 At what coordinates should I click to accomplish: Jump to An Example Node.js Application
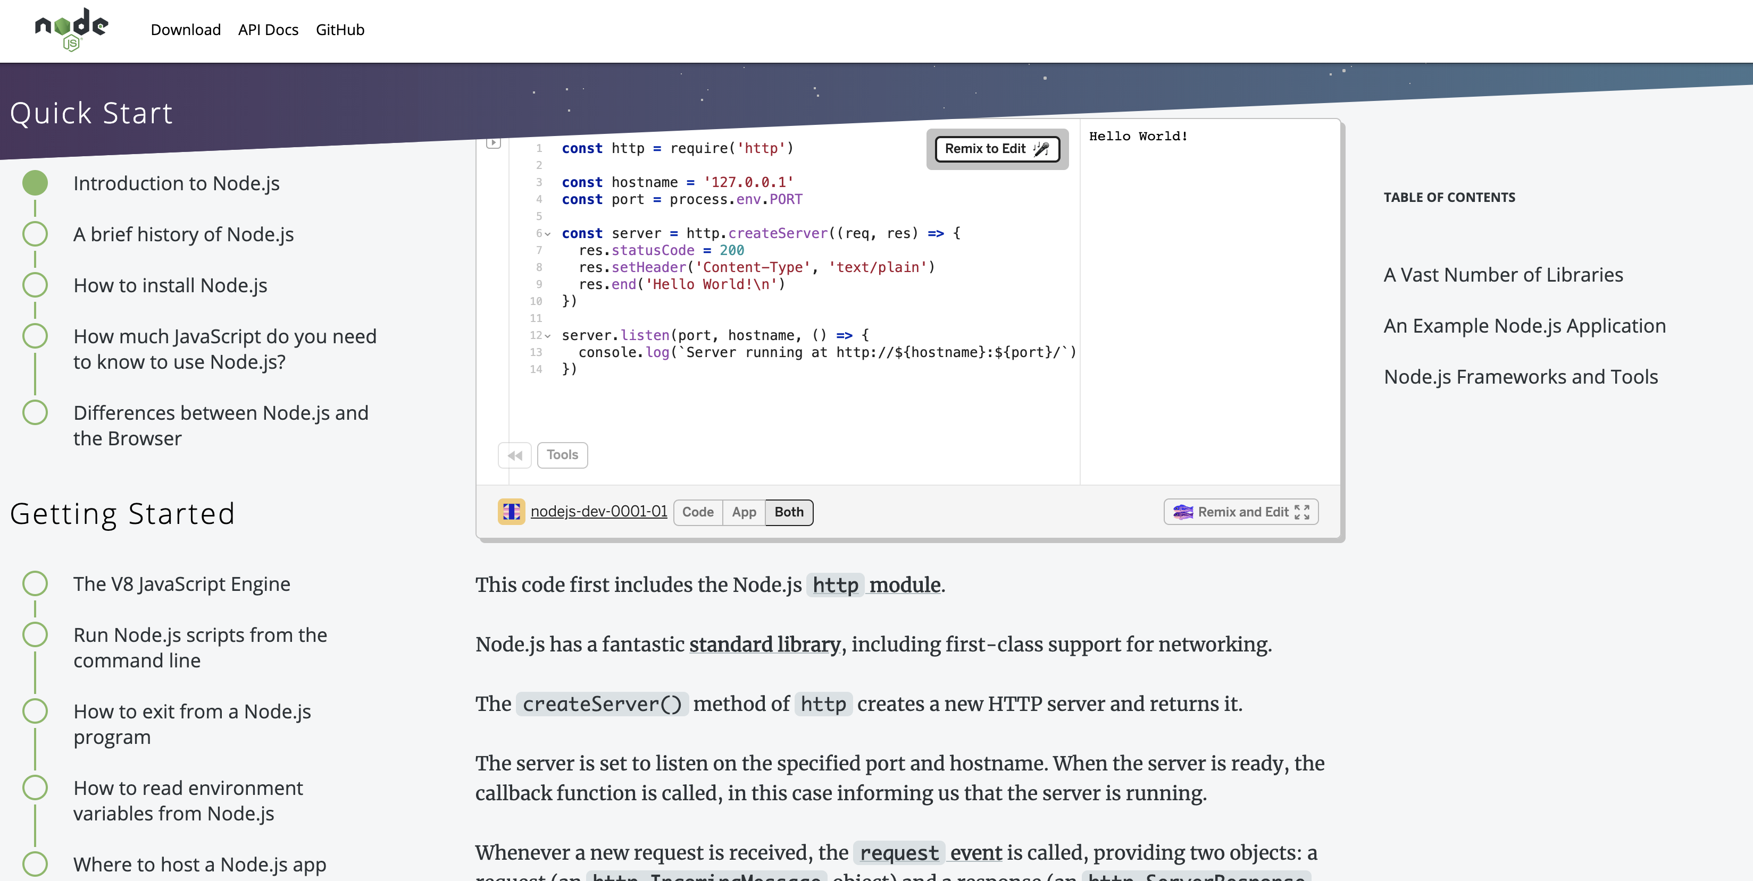pos(1524,326)
